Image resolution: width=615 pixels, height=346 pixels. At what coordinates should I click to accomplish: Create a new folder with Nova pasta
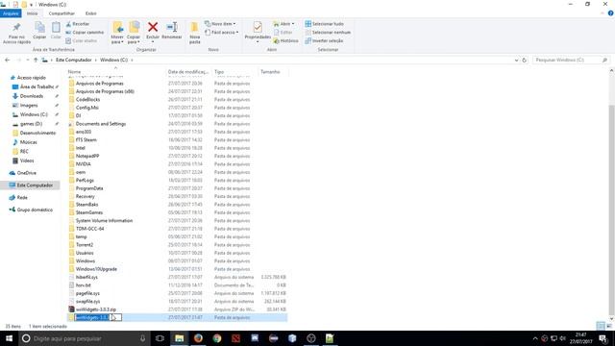pos(194,33)
